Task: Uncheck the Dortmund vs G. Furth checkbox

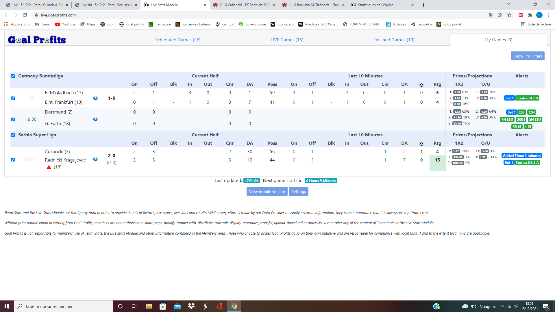Action: point(13,119)
